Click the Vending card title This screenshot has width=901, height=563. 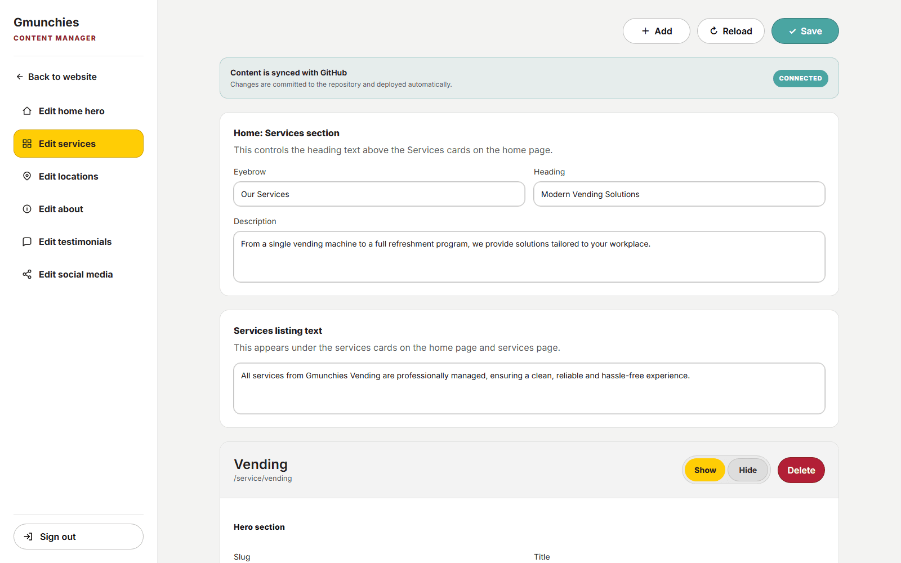261,464
